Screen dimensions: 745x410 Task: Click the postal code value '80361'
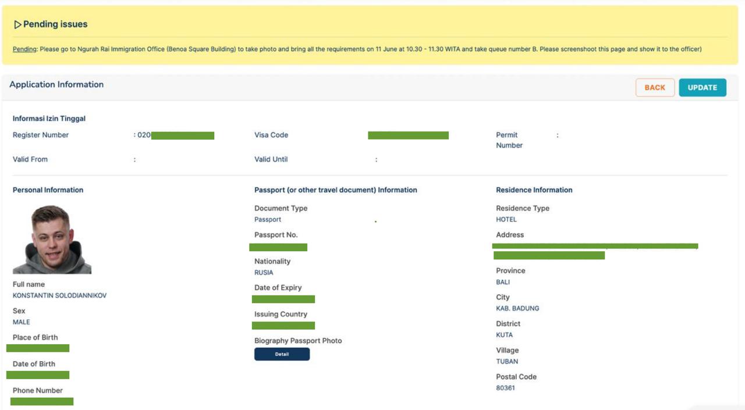[x=505, y=388]
